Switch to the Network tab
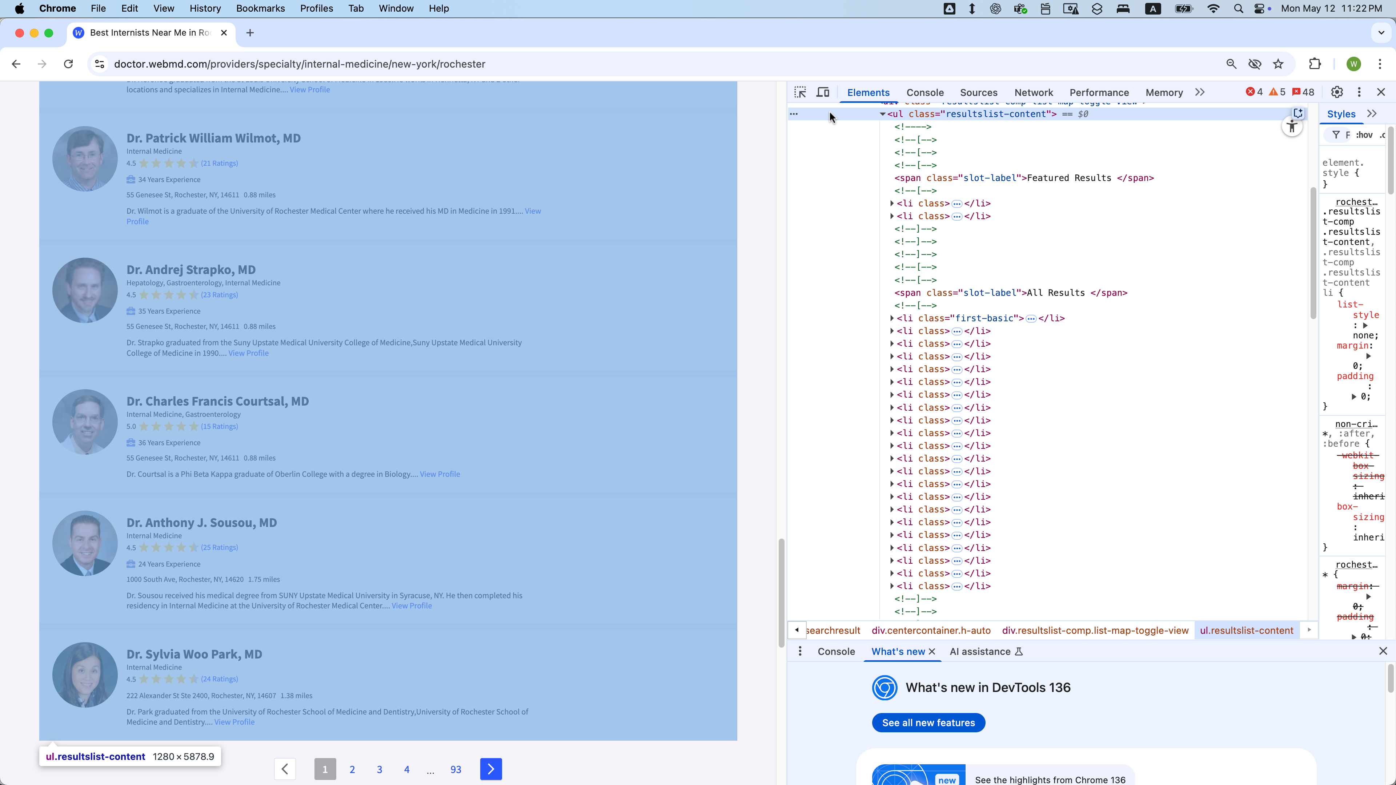1396x785 pixels. coord(1034,93)
